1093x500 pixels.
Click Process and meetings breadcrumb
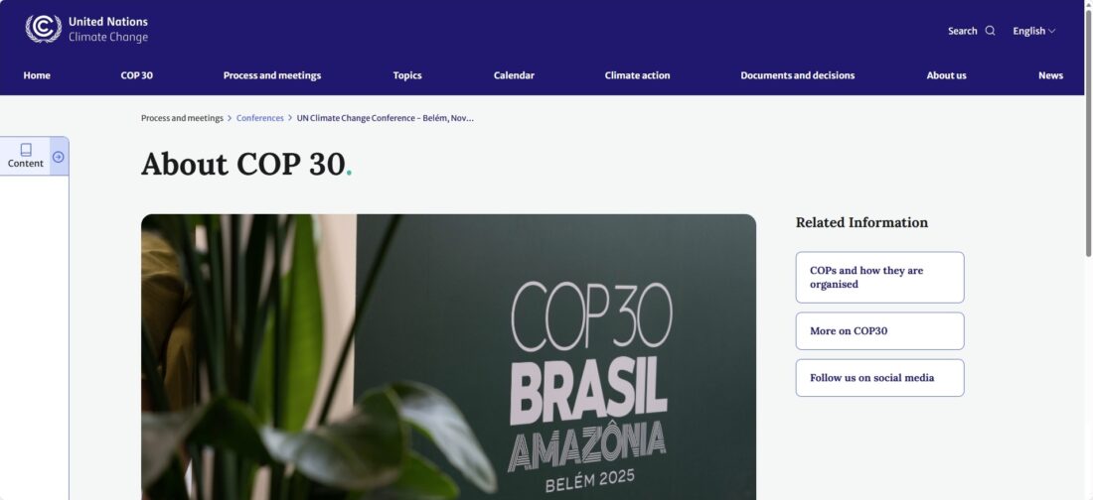(182, 118)
